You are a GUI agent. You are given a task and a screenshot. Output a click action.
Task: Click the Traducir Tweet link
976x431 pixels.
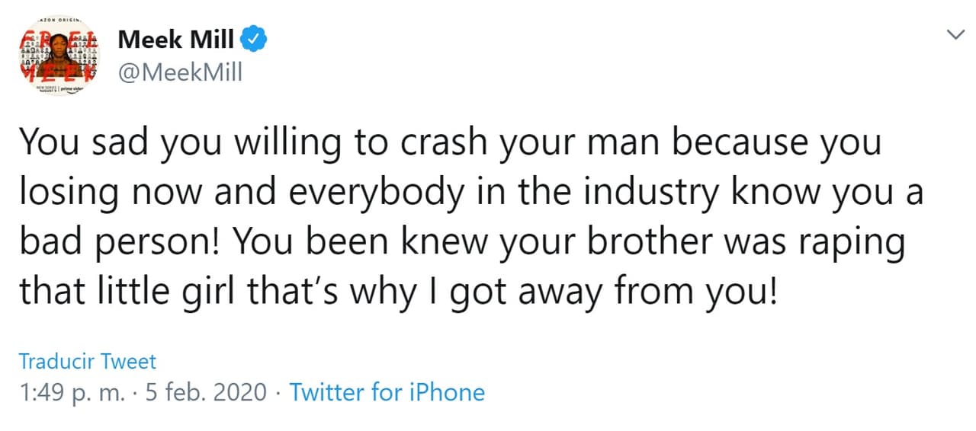(x=87, y=361)
